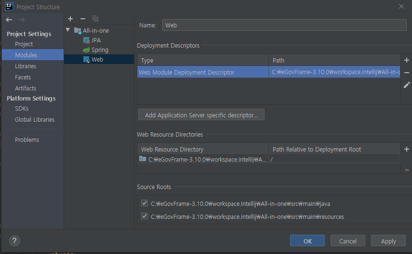
Task: Select the Spring facet node
Action: (x=99, y=50)
